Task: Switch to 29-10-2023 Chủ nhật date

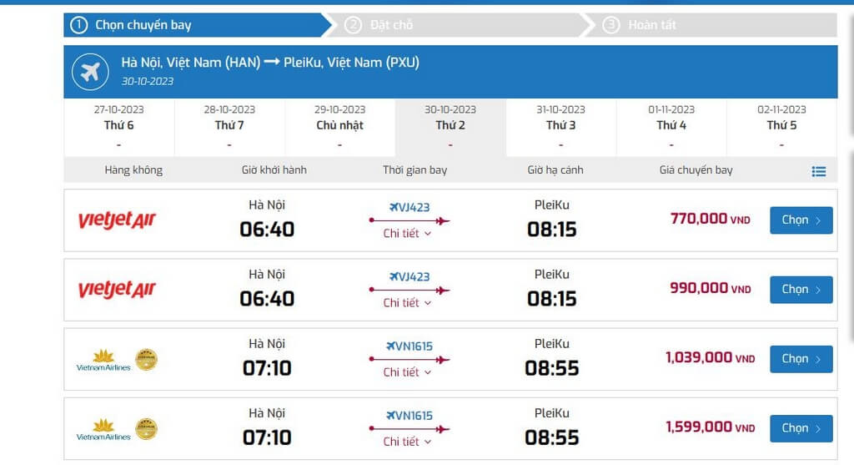Action: 339,127
